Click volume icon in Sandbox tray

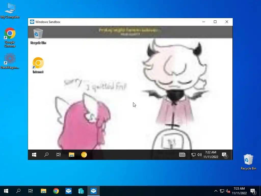199,155
